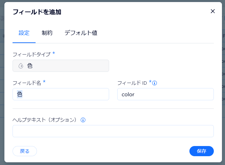Switch to the 設定 tab

[x=24, y=33]
